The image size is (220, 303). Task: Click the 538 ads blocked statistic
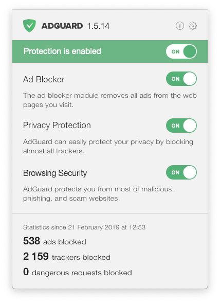pos(54,241)
